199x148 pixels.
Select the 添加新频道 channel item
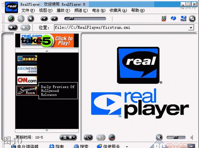click(27, 59)
